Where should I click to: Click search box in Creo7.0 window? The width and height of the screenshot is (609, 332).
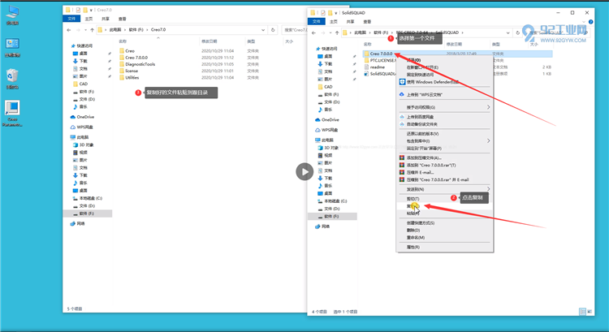295,30
